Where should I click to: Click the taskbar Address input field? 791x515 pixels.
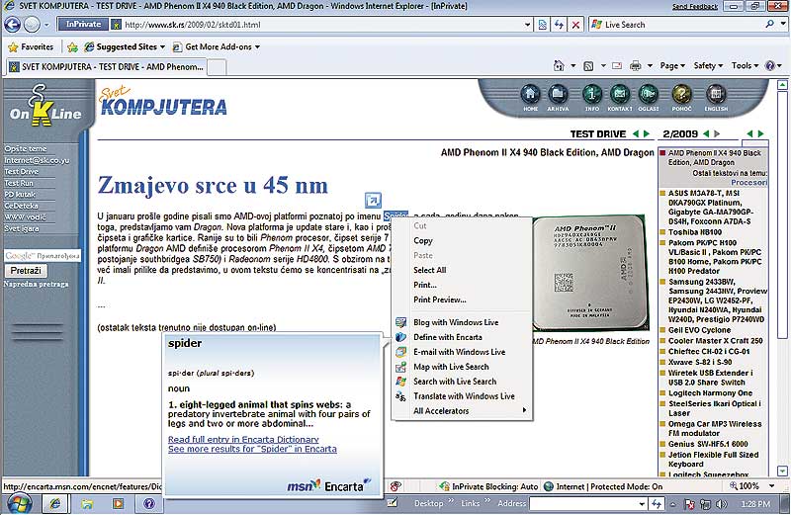583,503
